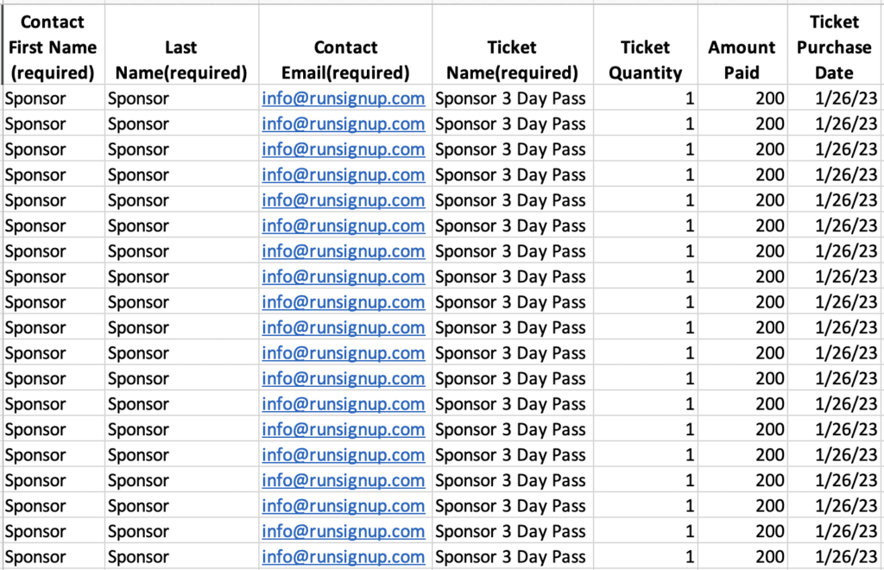Image resolution: width=884 pixels, height=570 pixels.
Task: Select the Ticket Purchase Date header cell
Action: (x=835, y=45)
